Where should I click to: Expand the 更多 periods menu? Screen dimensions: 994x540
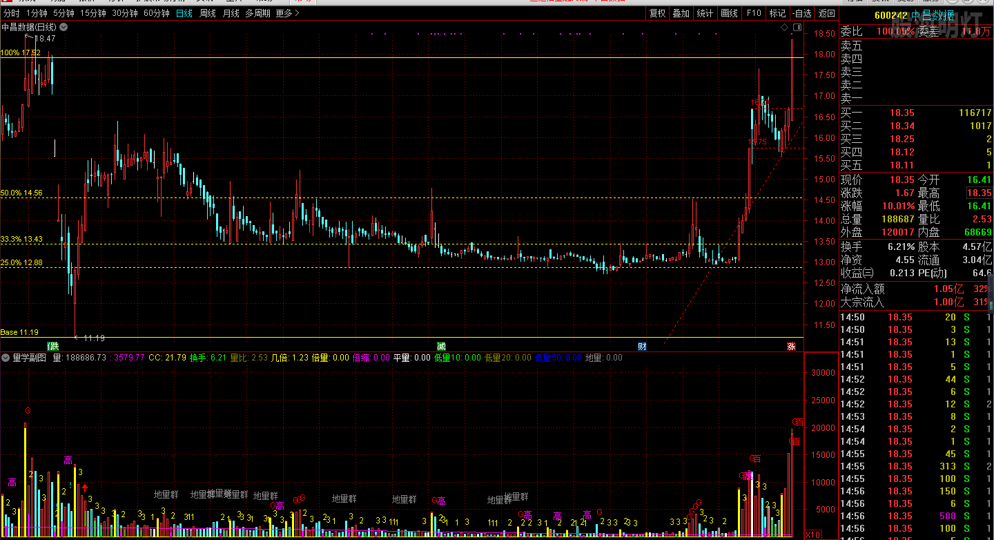pyautogui.click(x=287, y=13)
